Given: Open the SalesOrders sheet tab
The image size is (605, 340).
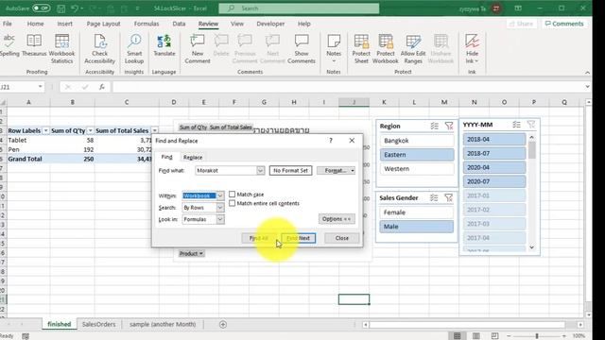Looking at the screenshot, I should (x=98, y=324).
